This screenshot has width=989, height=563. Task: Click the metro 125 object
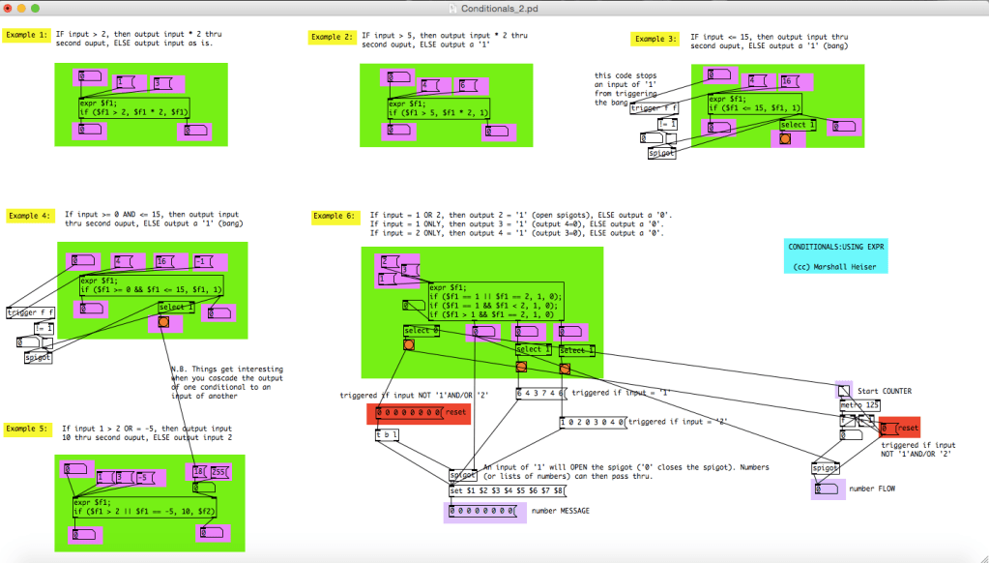pos(858,405)
